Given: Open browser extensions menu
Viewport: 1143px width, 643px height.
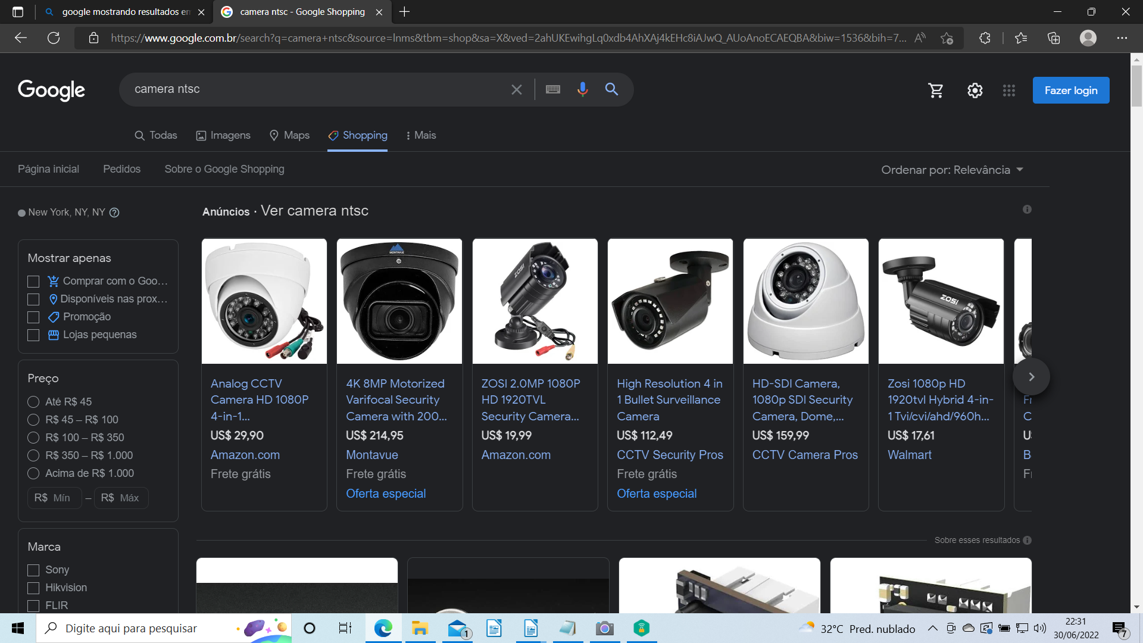Looking at the screenshot, I should (x=985, y=38).
